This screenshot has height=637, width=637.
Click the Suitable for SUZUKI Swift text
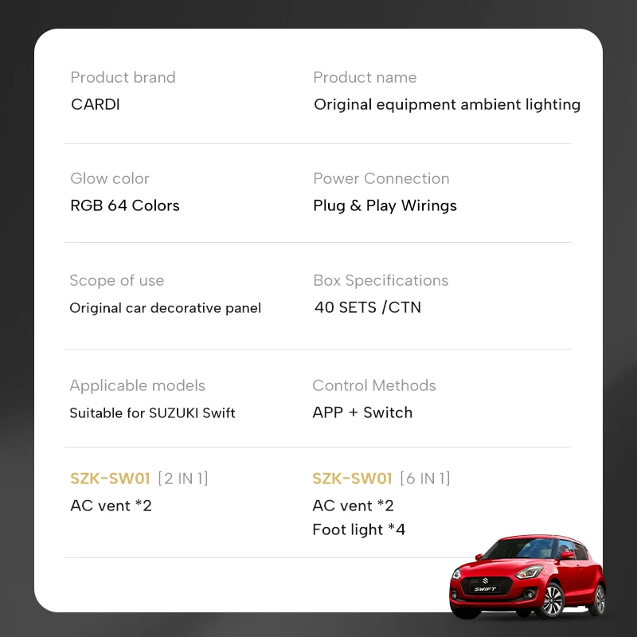(152, 412)
